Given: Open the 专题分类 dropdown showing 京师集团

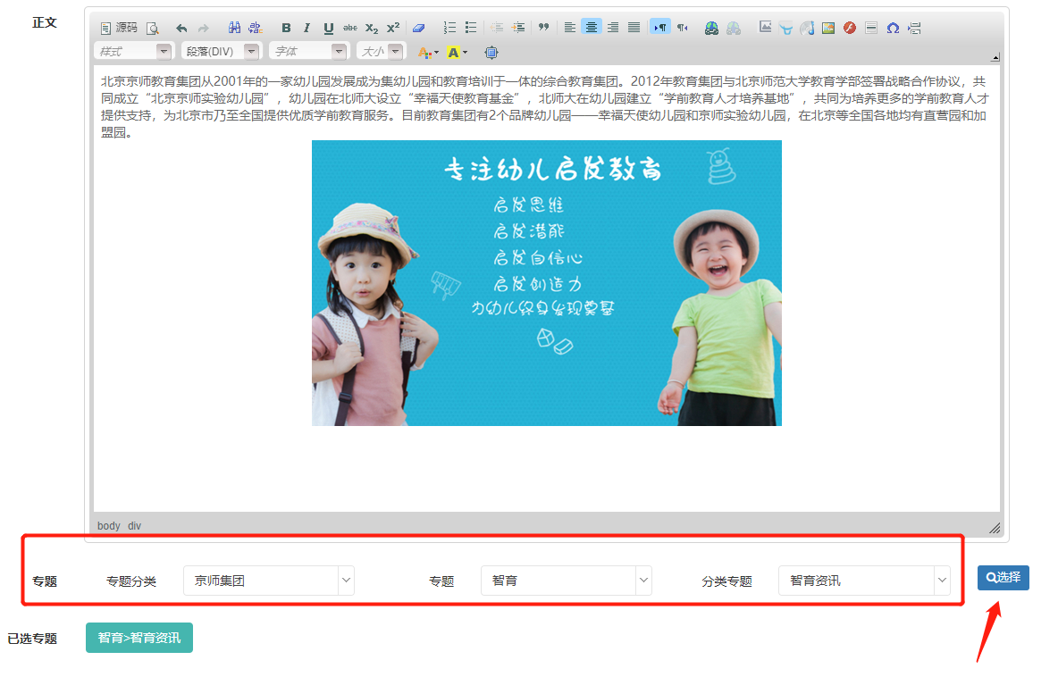Looking at the screenshot, I should [x=269, y=581].
